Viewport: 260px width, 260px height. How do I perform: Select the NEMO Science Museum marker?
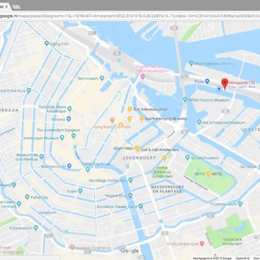coord(185,99)
